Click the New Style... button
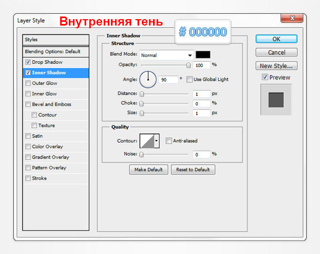This screenshot has width=320, height=254. (x=276, y=66)
